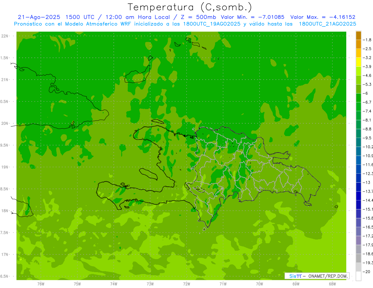The width and height of the screenshot is (373, 288).
Task: Click the '20N' latitude label
Action: click(x=5, y=123)
